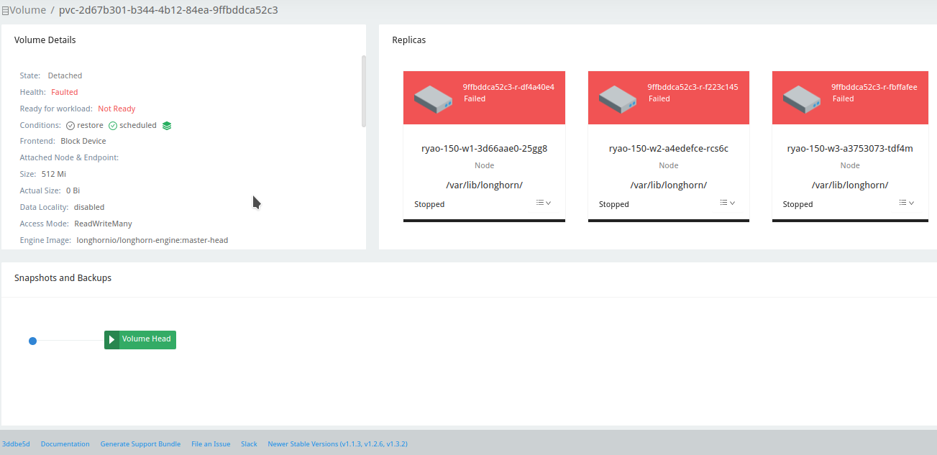Click Stopped status on ryao-150-w2 replica
Image resolution: width=937 pixels, height=455 pixels.
click(614, 204)
